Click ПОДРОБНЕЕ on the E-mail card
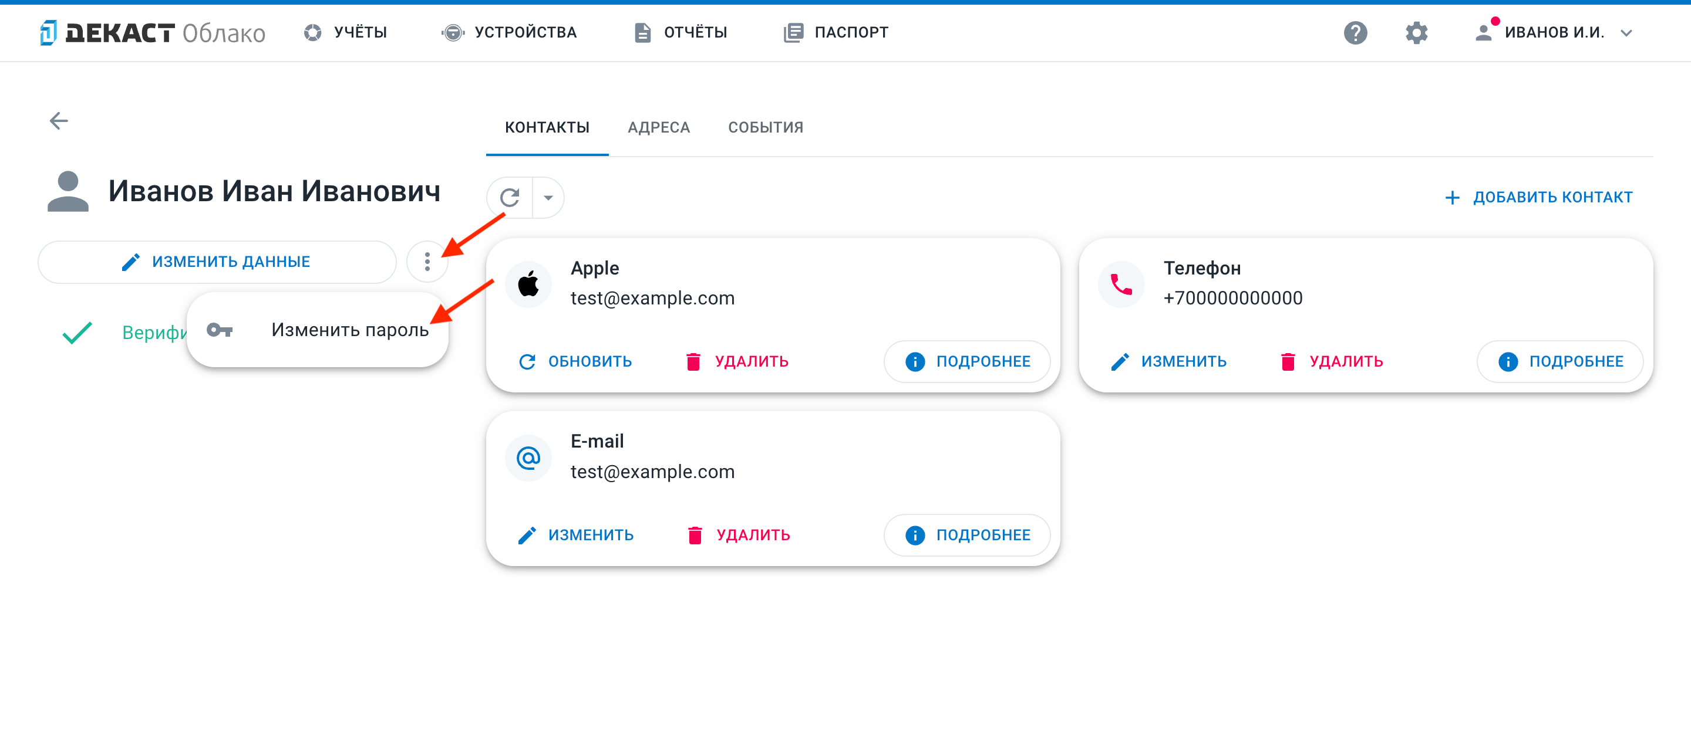 (x=967, y=535)
